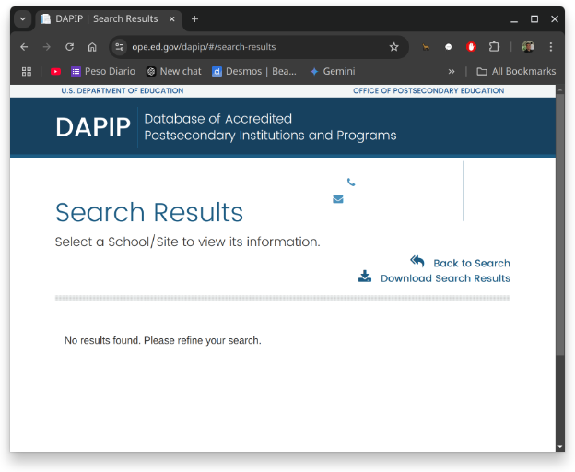Screen dimensions: 575x472
Task: Click Download Search Results link
Action: pyautogui.click(x=445, y=278)
